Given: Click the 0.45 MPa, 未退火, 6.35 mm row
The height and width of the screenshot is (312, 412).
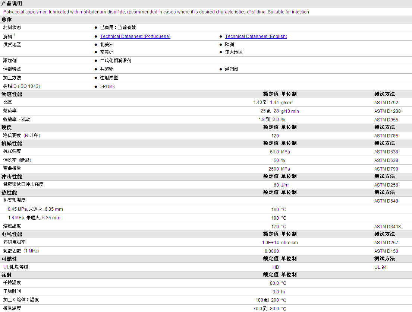Looking at the screenshot, I should point(35,209).
